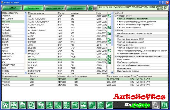Sort by the Рынок column header
The height and width of the screenshot is (110, 170).
click(x=64, y=13)
